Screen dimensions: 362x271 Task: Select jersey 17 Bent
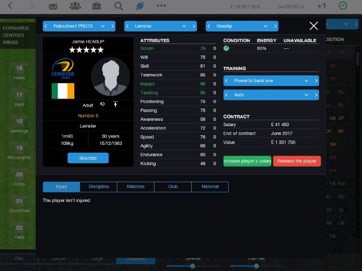pos(19,98)
